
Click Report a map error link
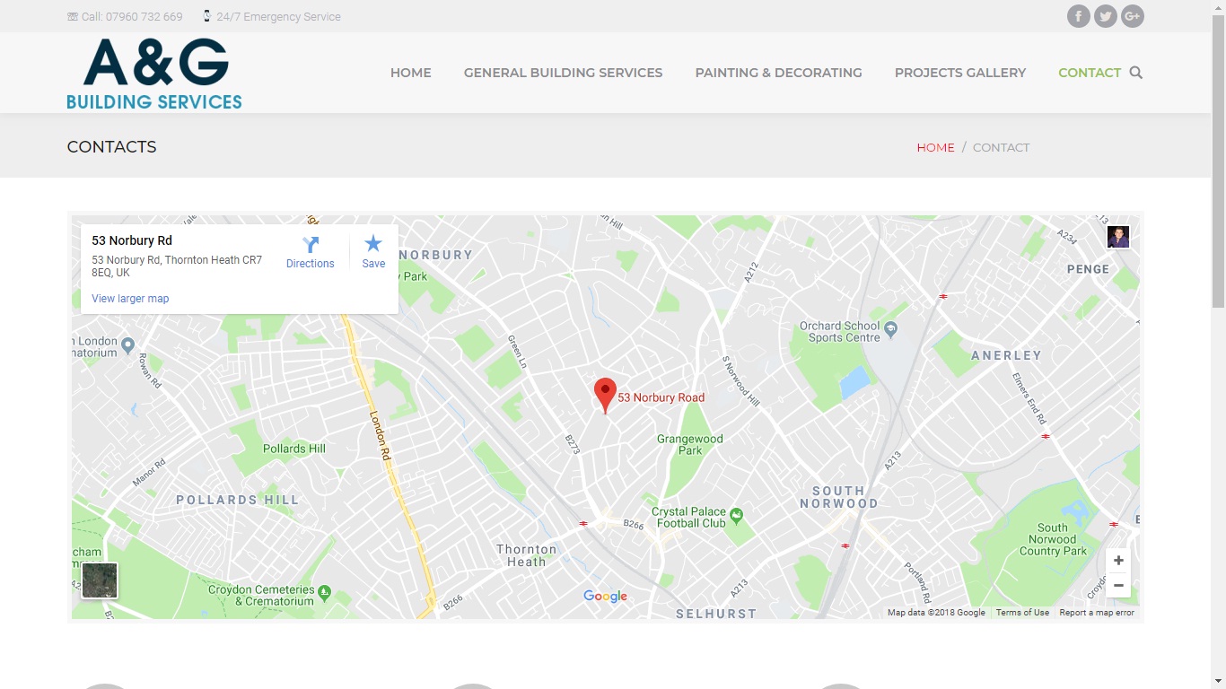pos(1096,613)
